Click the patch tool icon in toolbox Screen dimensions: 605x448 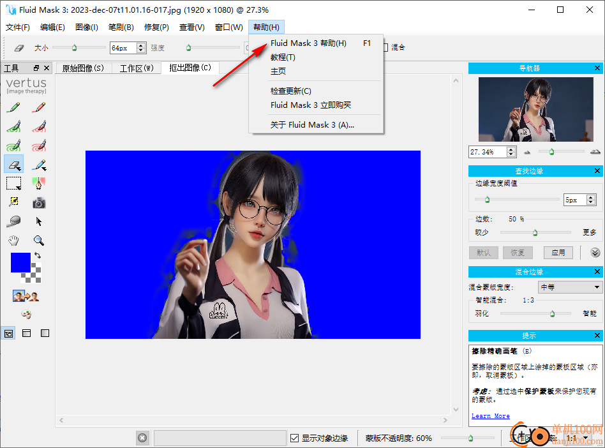(x=13, y=202)
